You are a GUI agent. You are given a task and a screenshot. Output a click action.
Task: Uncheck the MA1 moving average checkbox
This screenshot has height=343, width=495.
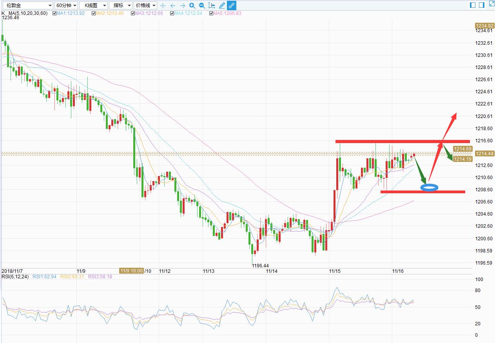click(x=54, y=13)
